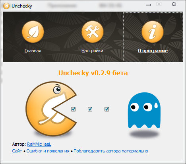The width and height of the screenshot is (186, 164).
Task: Click the Unchecky v0.2.9 бета heading
Action: pos(93,73)
